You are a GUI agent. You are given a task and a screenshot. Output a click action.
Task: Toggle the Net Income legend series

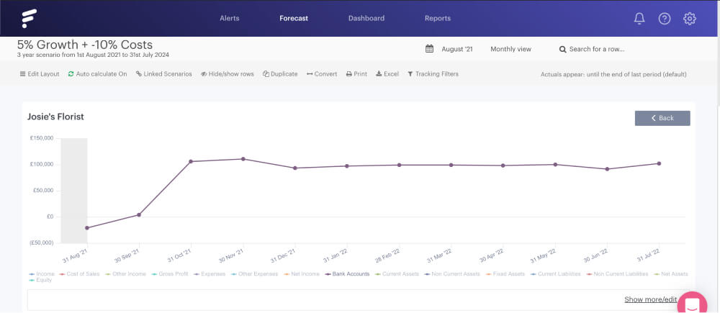point(301,274)
